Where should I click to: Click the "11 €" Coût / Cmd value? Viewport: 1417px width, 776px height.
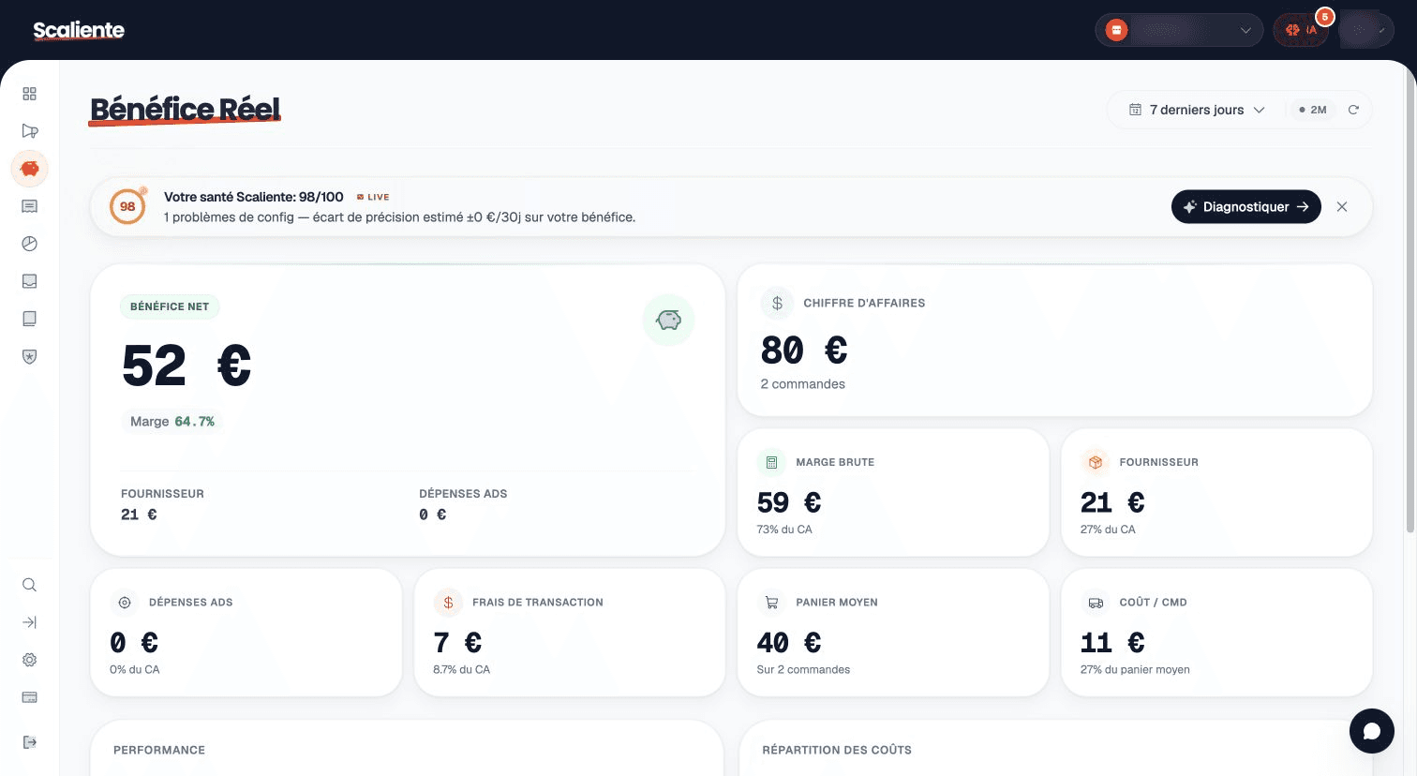pos(1112,643)
